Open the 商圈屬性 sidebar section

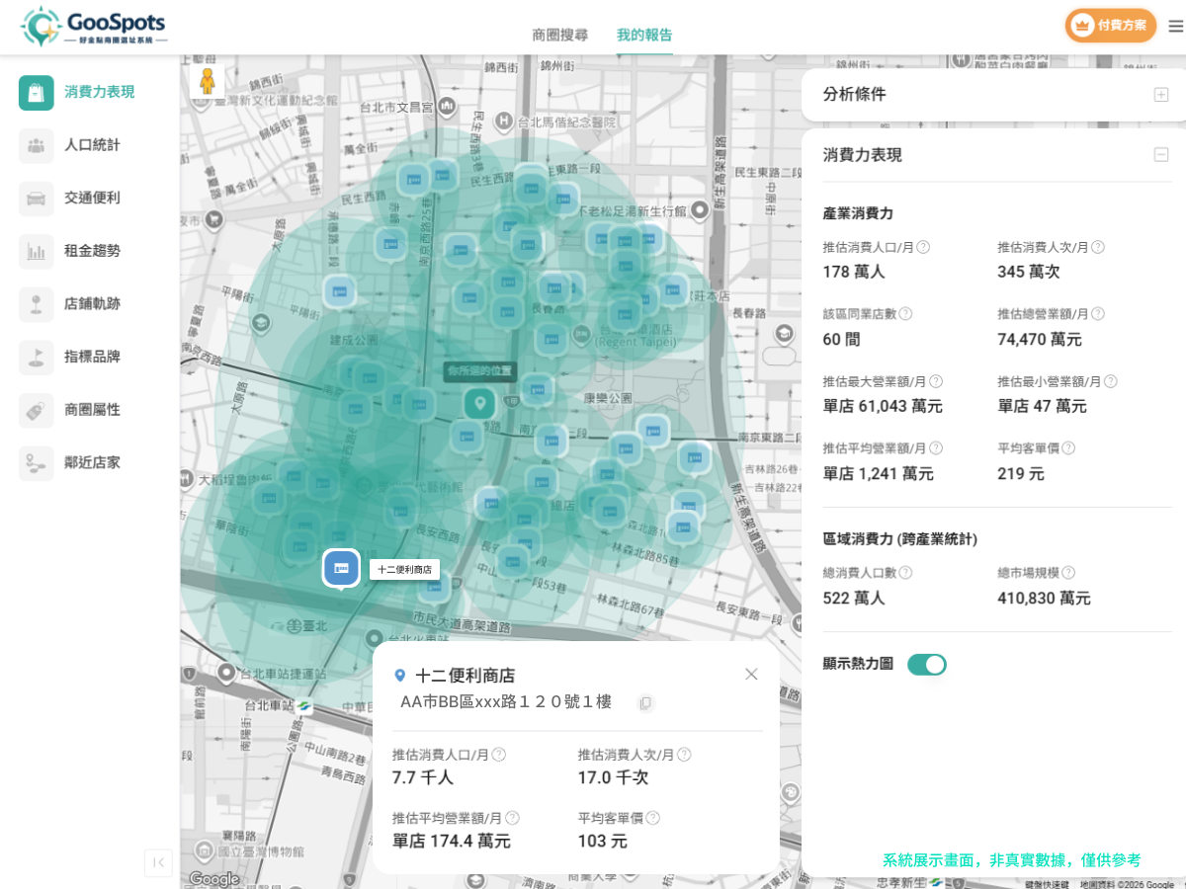click(x=69, y=409)
